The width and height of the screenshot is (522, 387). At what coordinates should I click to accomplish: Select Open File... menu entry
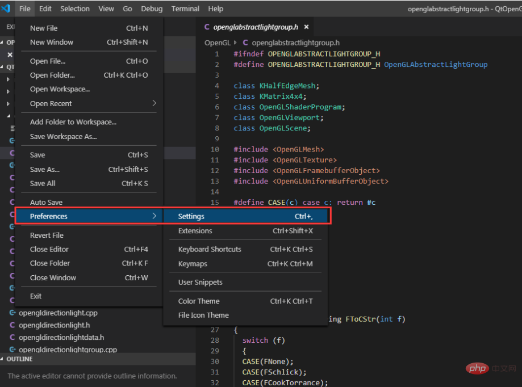89,61
